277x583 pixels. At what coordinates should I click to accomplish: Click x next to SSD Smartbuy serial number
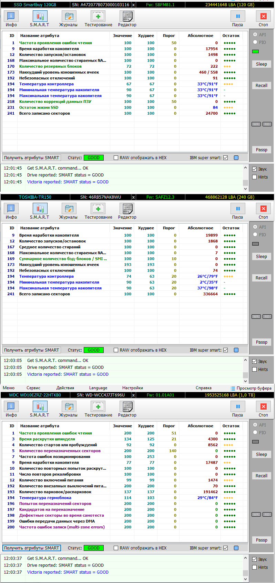click(134, 5)
